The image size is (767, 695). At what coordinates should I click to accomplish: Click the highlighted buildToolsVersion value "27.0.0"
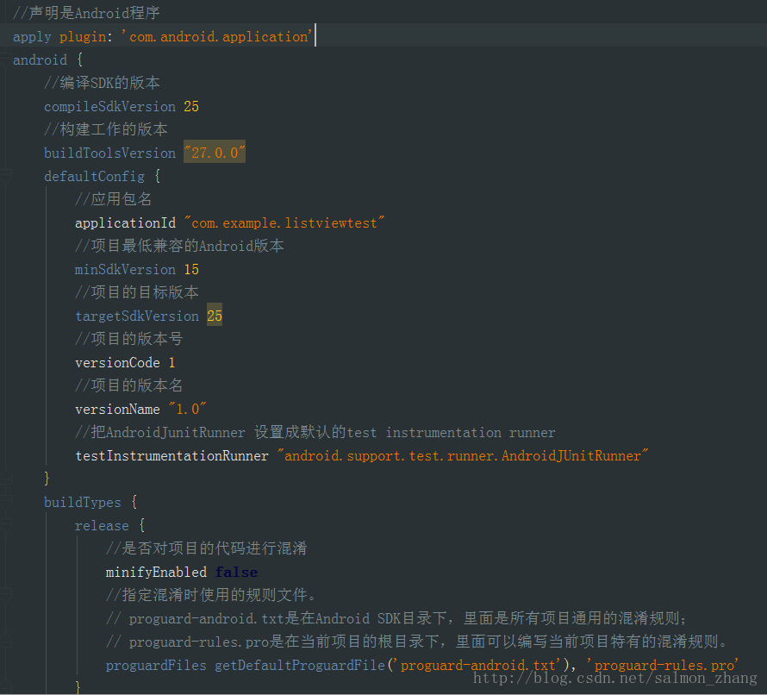pyautogui.click(x=212, y=153)
